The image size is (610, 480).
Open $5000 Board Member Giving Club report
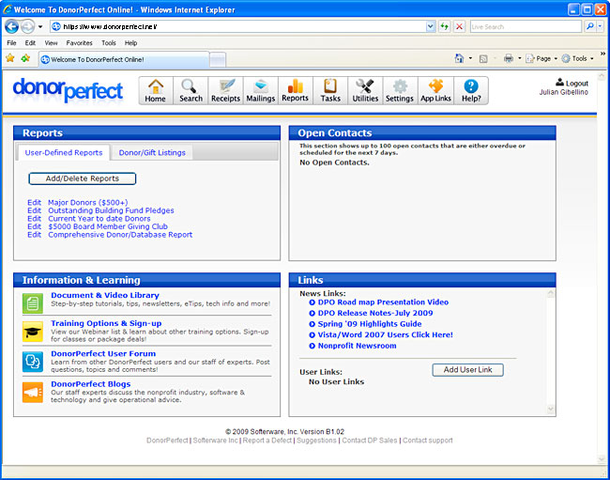point(108,226)
